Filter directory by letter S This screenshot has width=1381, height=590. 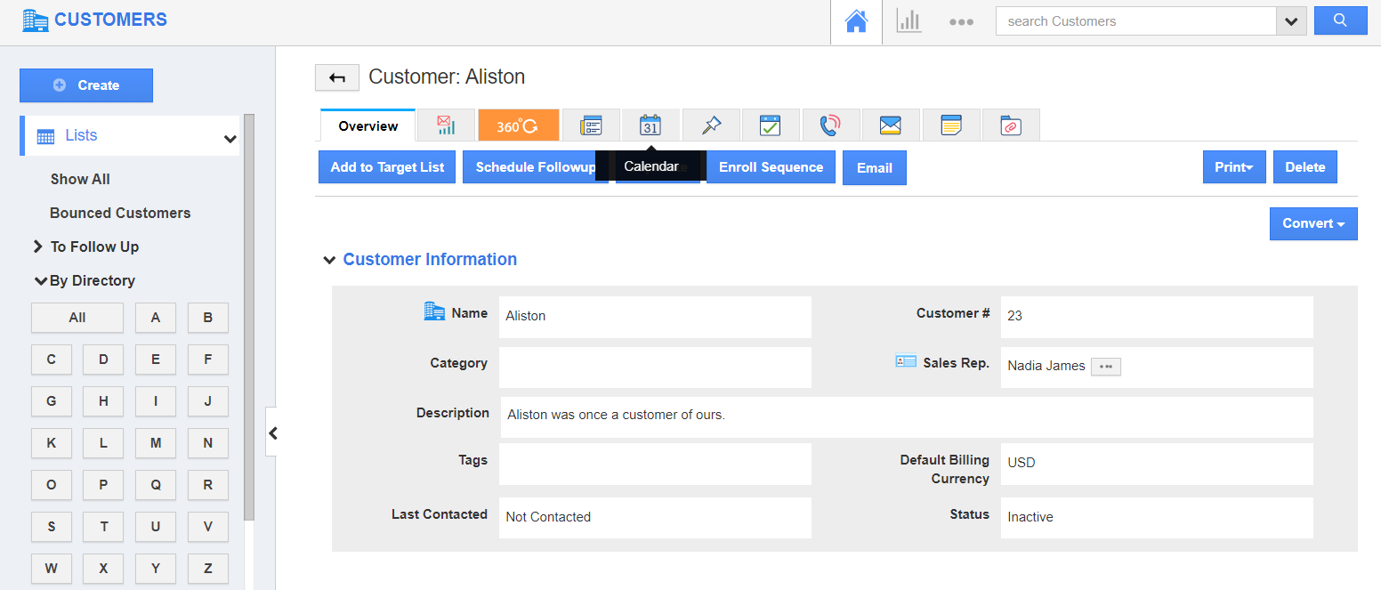click(52, 527)
